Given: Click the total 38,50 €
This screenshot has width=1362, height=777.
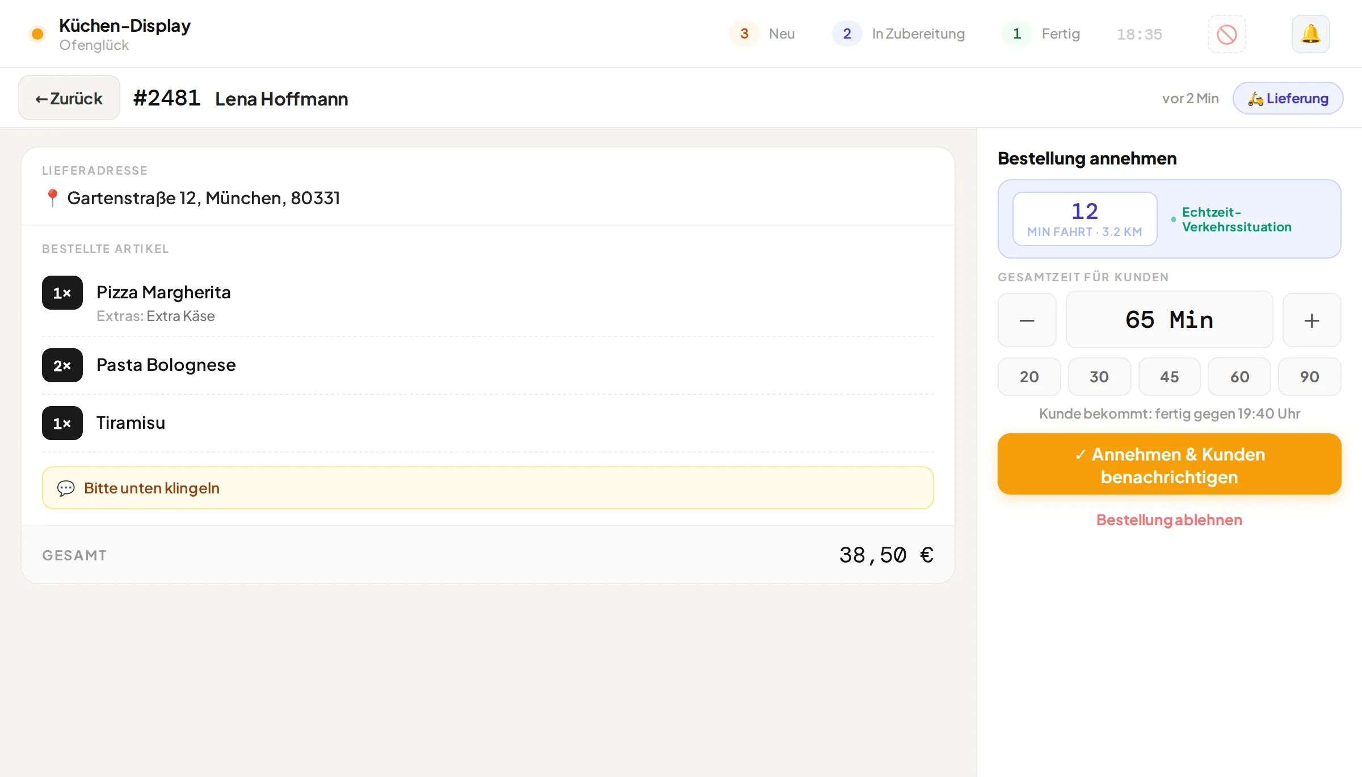Looking at the screenshot, I should click(x=886, y=555).
